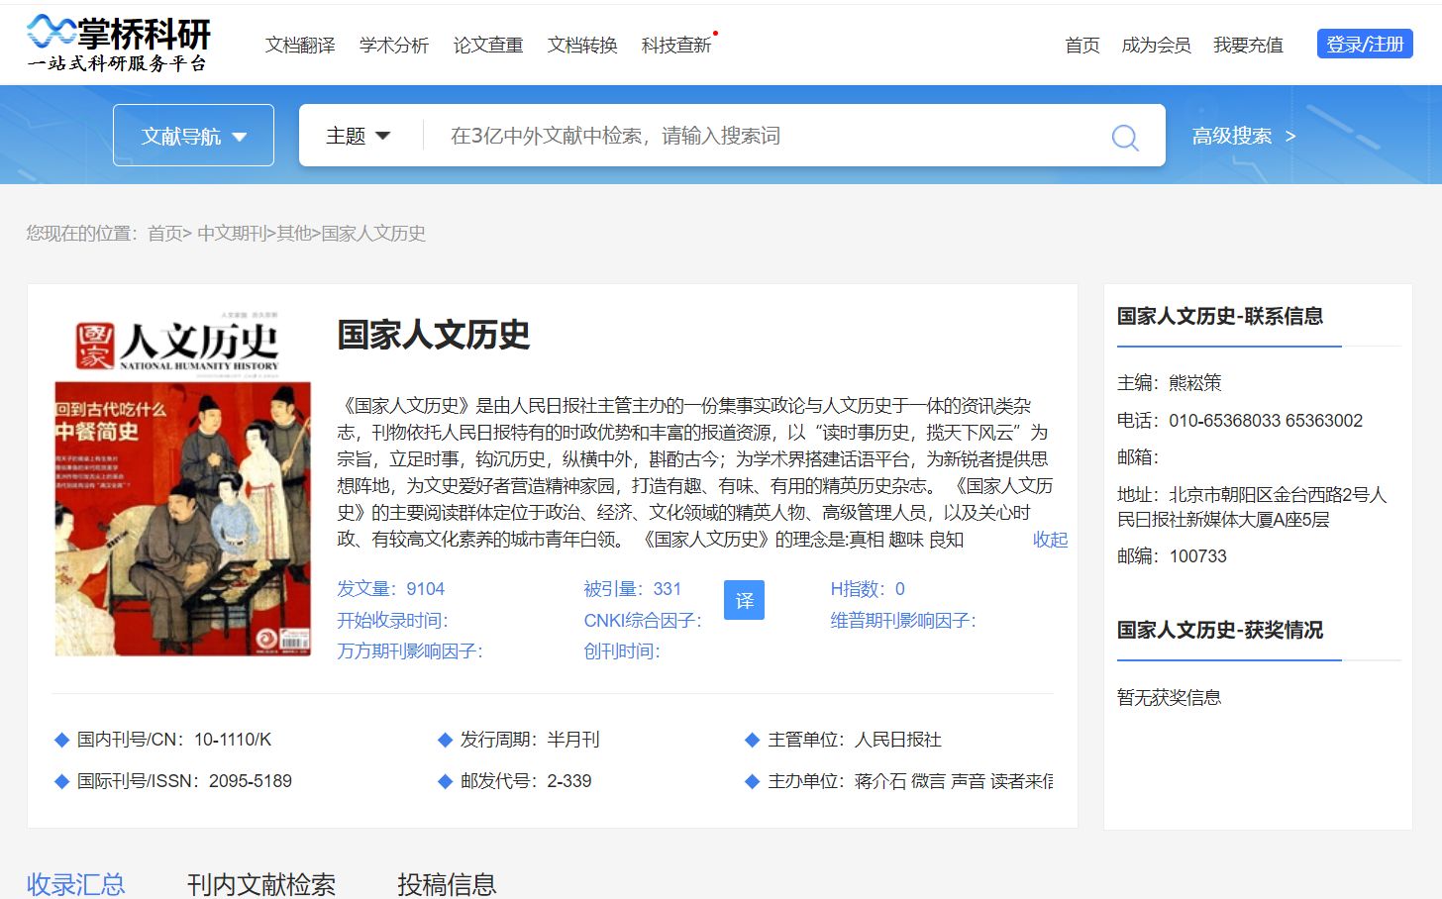Click the 邮发代号: 2-339 entry
This screenshot has width=1442, height=899.
click(526, 781)
